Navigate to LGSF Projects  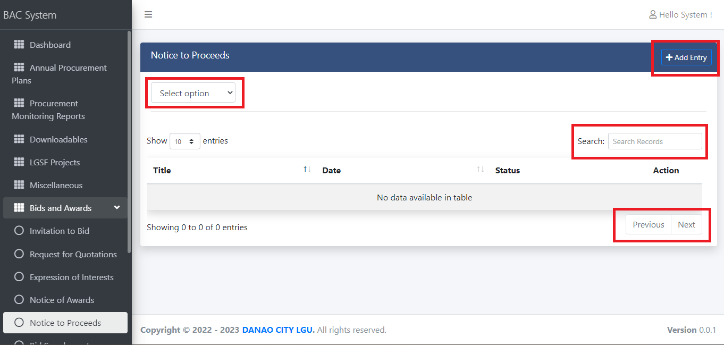tap(65, 162)
